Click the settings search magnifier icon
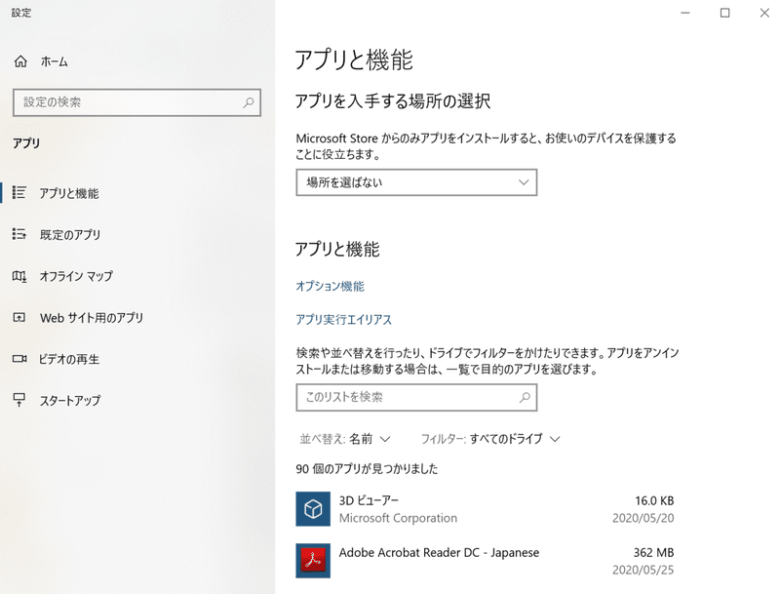 click(x=250, y=102)
